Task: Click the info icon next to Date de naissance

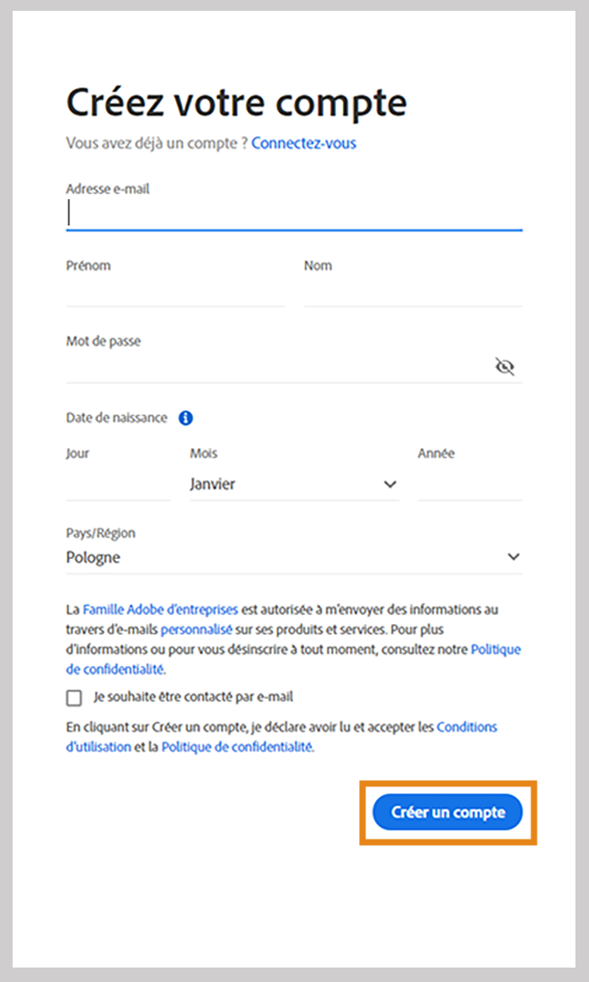Action: tap(186, 418)
